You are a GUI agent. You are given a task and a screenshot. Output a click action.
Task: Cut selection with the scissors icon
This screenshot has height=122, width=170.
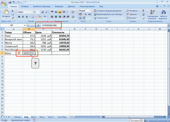pos(12,11)
